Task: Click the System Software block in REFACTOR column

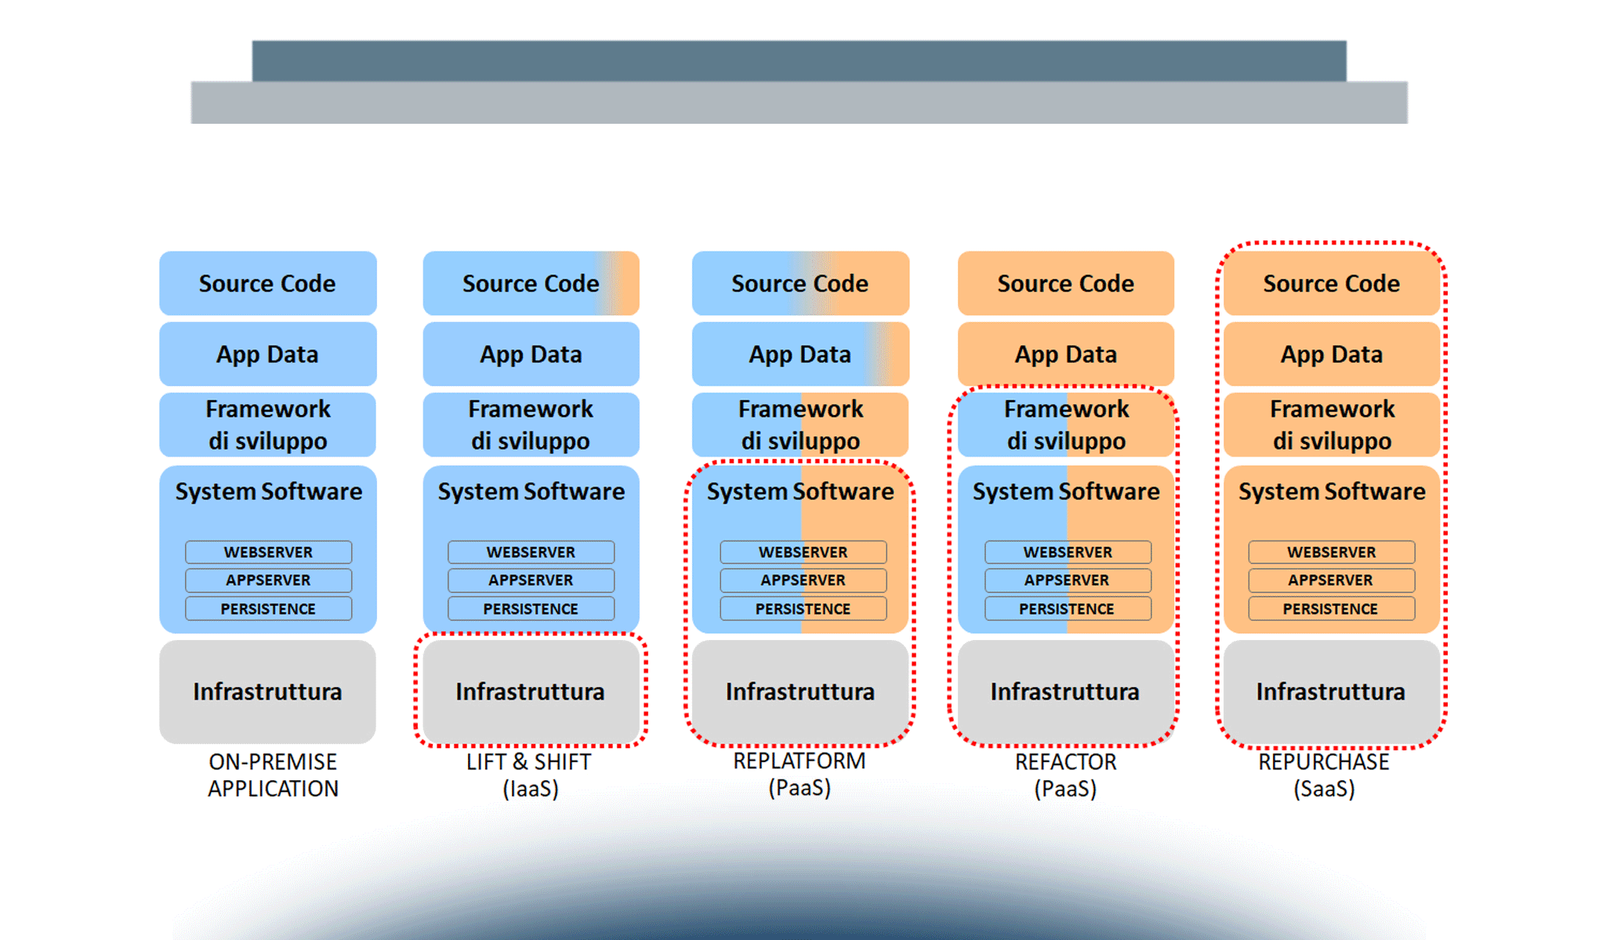Action: tap(1065, 491)
